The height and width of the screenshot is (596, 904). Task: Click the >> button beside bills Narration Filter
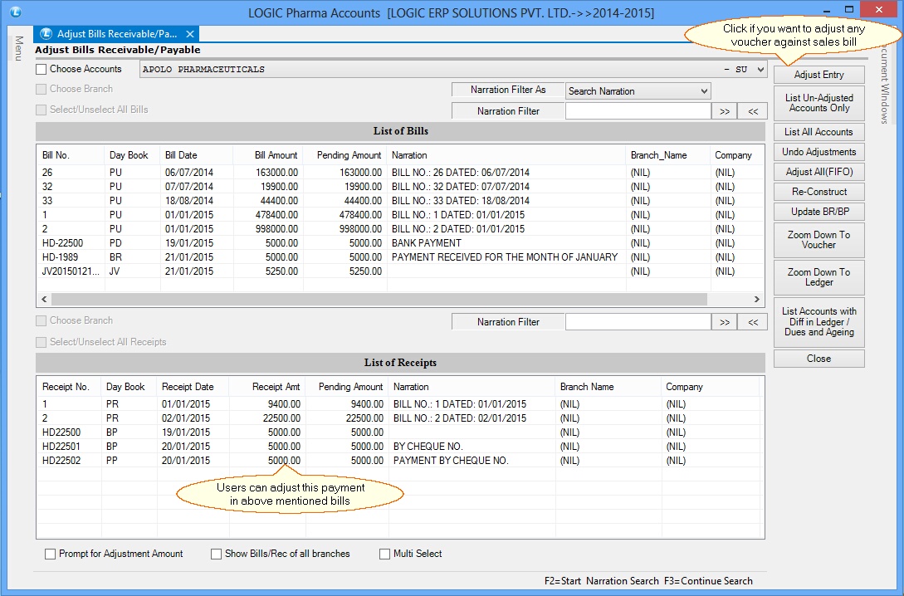[x=725, y=111]
